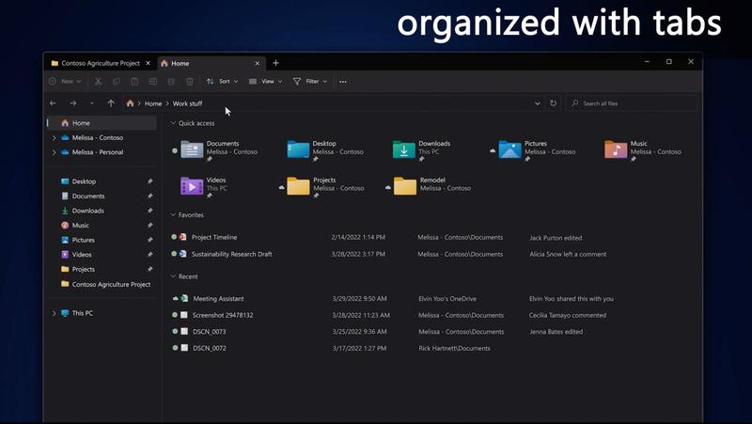The width and height of the screenshot is (752, 424).
Task: Select Project Timeline favorite file
Action: [x=214, y=237]
